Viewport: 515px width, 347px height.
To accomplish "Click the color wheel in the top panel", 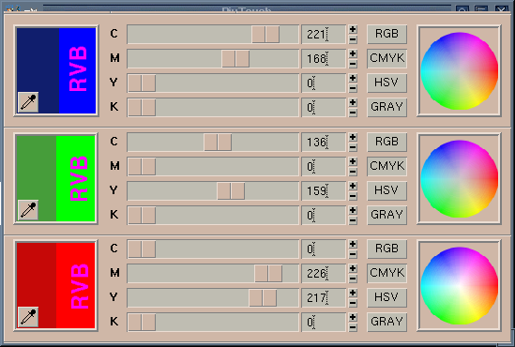I will (459, 71).
